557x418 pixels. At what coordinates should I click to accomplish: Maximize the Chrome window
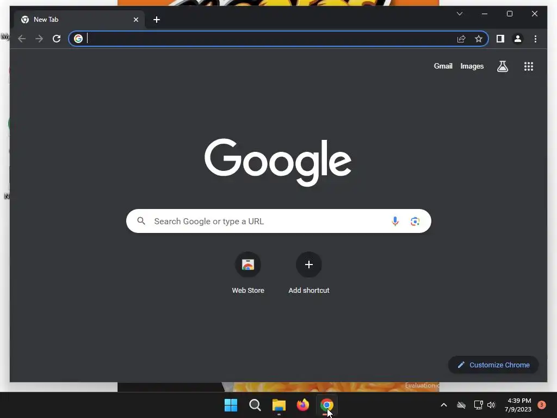coord(509,14)
